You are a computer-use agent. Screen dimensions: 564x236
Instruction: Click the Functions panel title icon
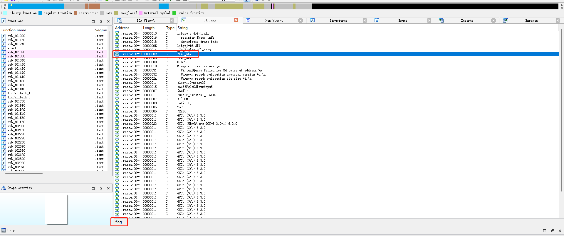[4, 21]
